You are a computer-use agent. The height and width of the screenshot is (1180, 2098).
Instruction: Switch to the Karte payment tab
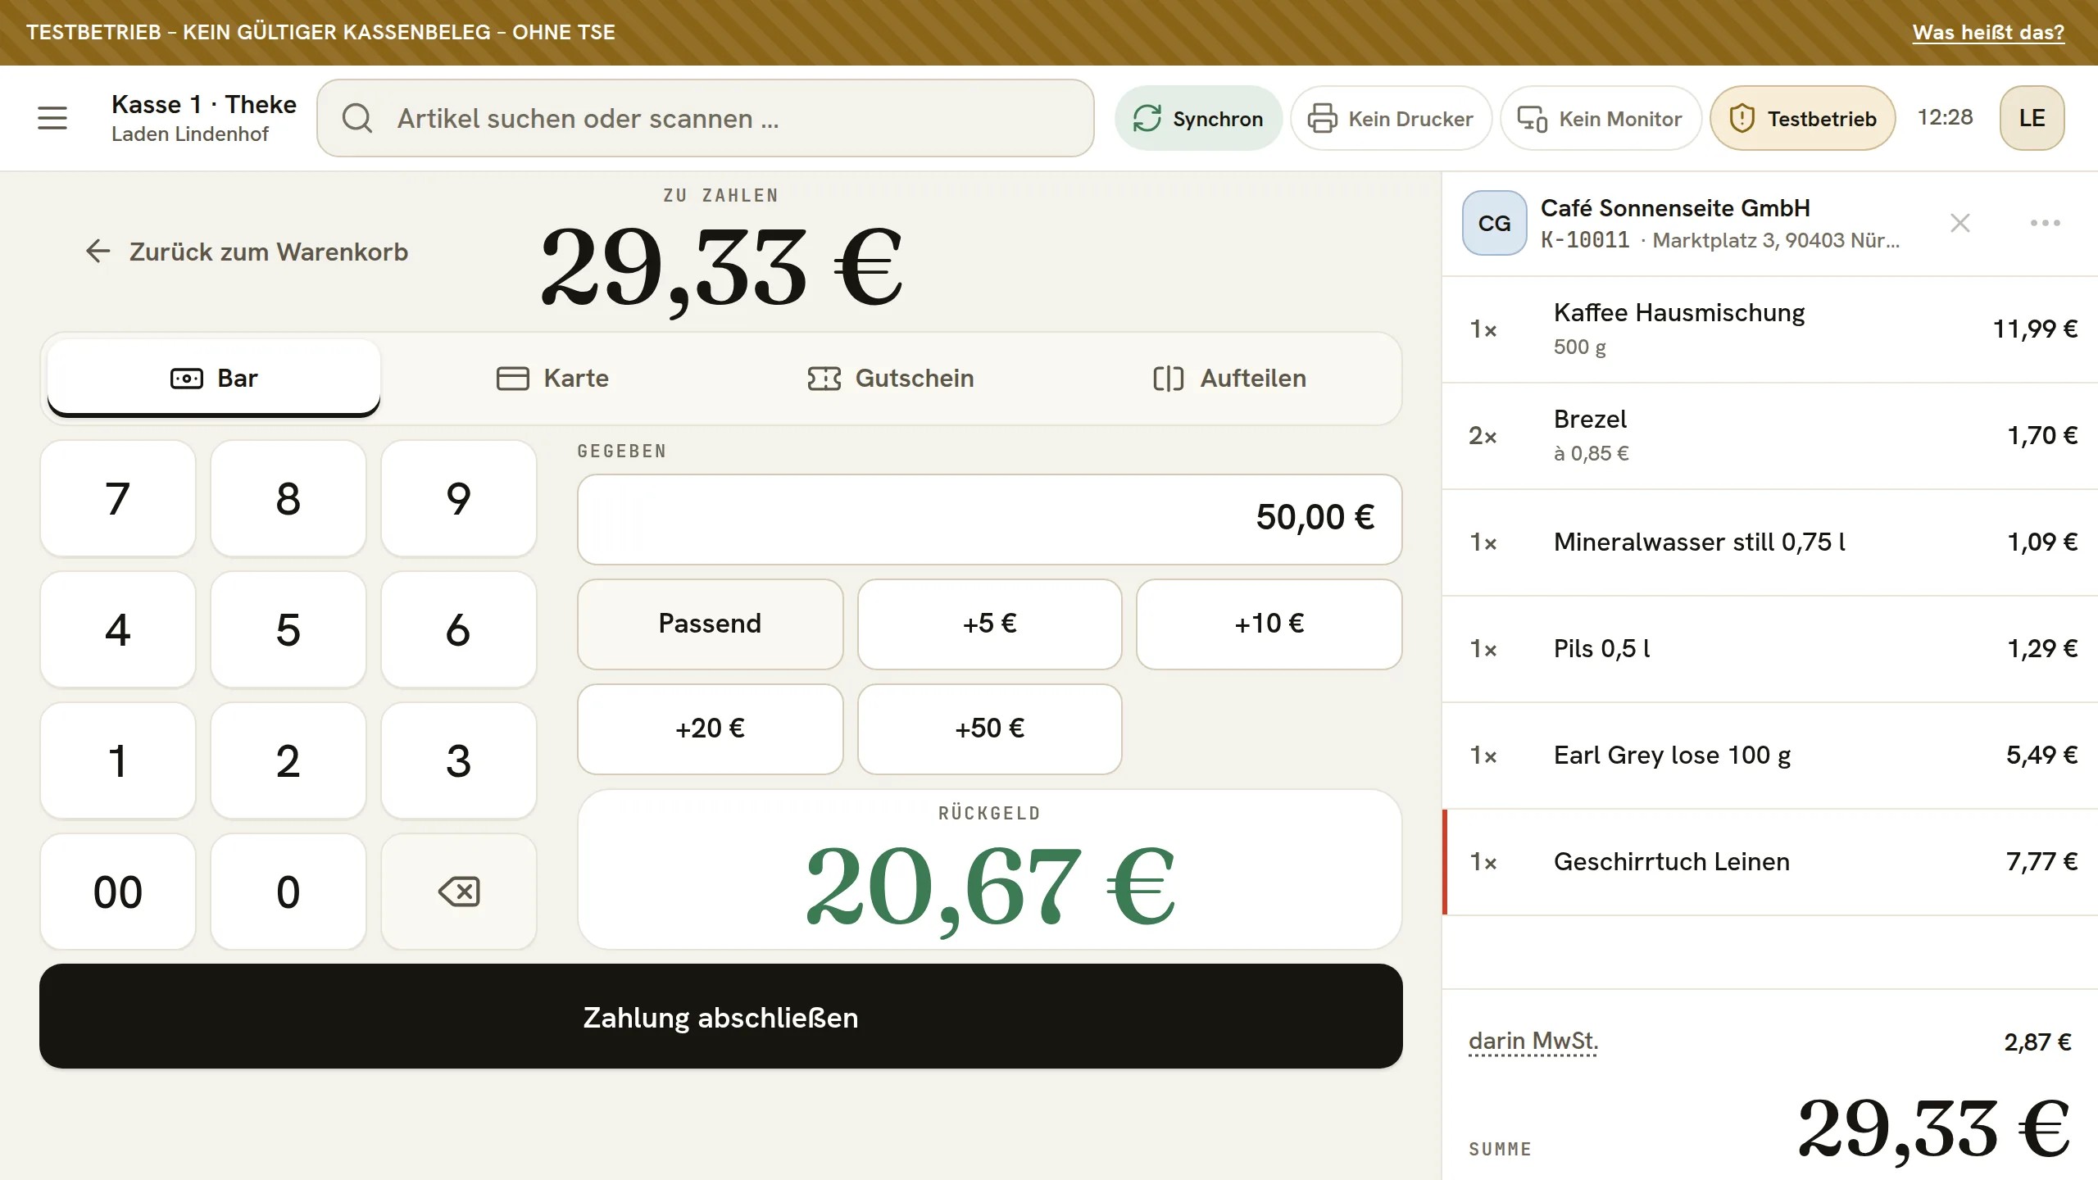552,378
